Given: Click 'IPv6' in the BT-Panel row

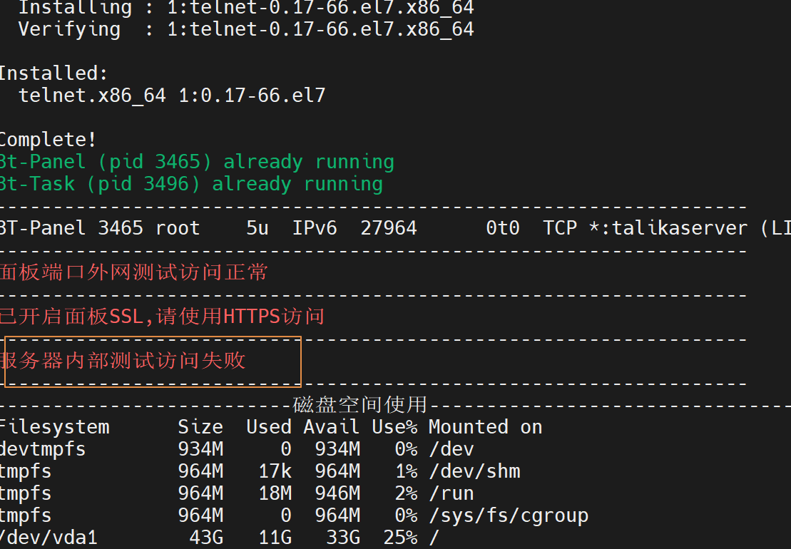Looking at the screenshot, I should click(x=315, y=228).
